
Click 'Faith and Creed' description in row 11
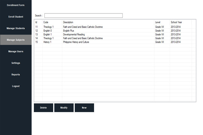(x=83, y=27)
